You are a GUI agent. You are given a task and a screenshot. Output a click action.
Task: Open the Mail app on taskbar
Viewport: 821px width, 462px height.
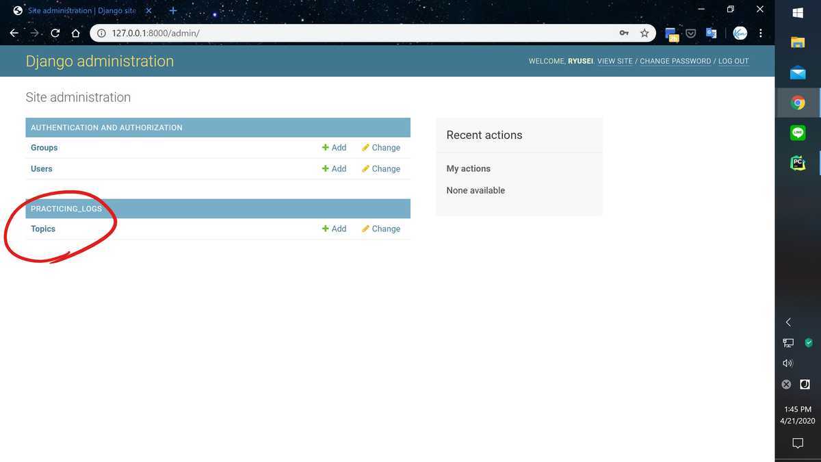click(798, 73)
